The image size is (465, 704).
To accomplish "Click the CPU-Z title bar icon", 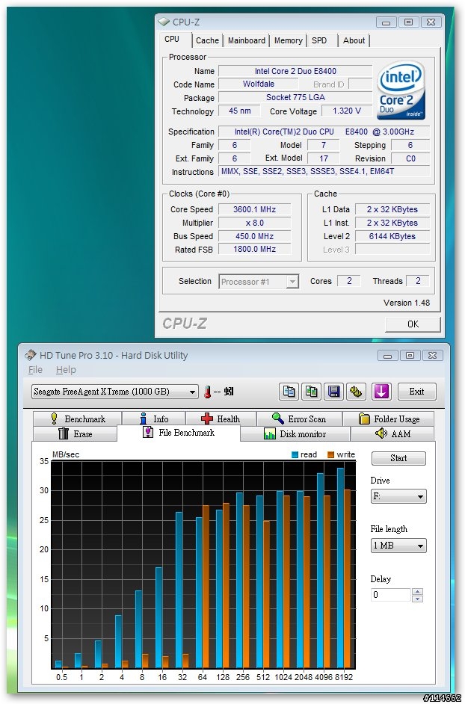I will coord(164,22).
